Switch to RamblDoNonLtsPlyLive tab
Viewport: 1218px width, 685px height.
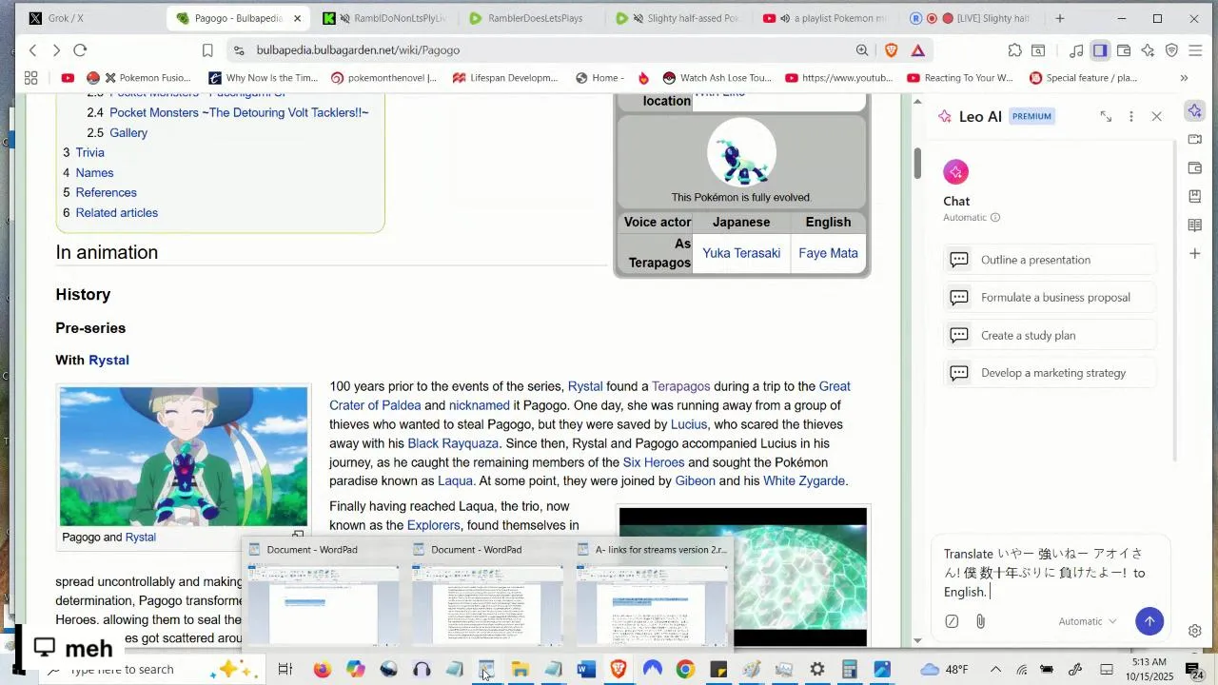click(x=385, y=18)
